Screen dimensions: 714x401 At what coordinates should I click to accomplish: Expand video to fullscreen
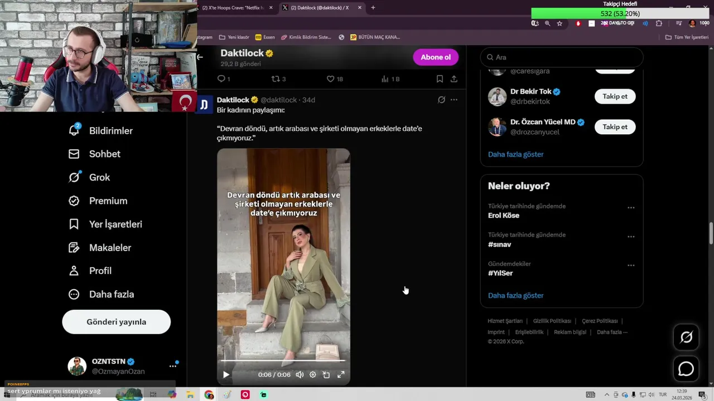(341, 375)
